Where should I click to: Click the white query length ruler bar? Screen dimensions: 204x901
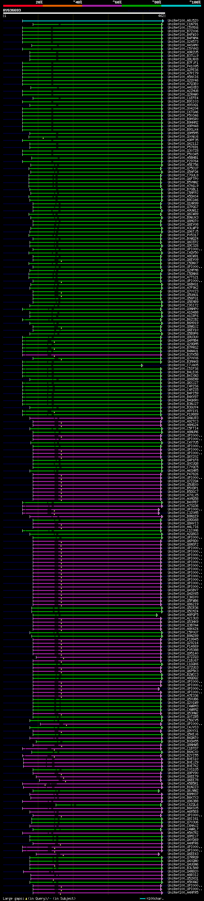pos(84,13)
